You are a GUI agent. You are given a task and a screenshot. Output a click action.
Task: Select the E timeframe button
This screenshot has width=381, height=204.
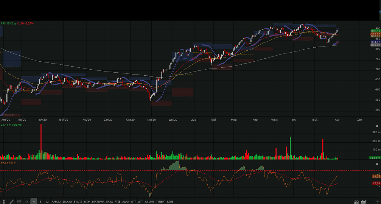pos(40,202)
